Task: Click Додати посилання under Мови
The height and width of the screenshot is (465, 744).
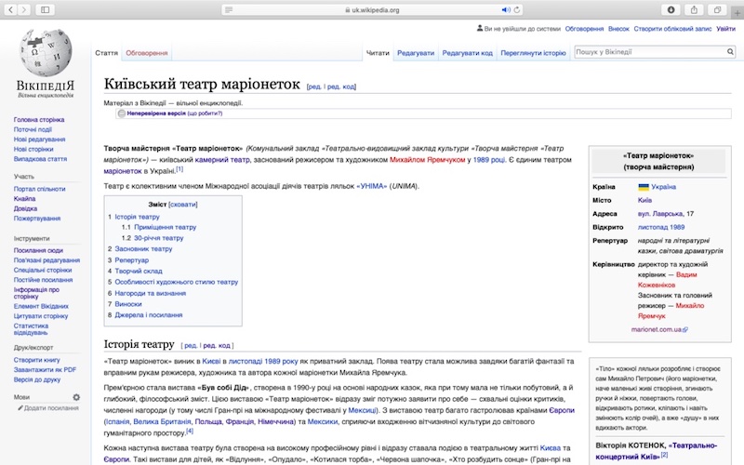Action: [51, 408]
